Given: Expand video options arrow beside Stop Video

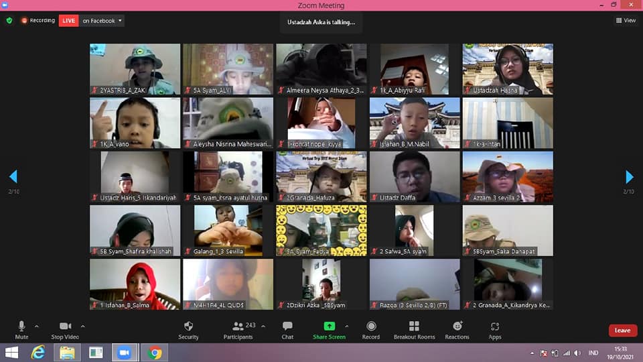Looking at the screenshot, I should point(82,326).
